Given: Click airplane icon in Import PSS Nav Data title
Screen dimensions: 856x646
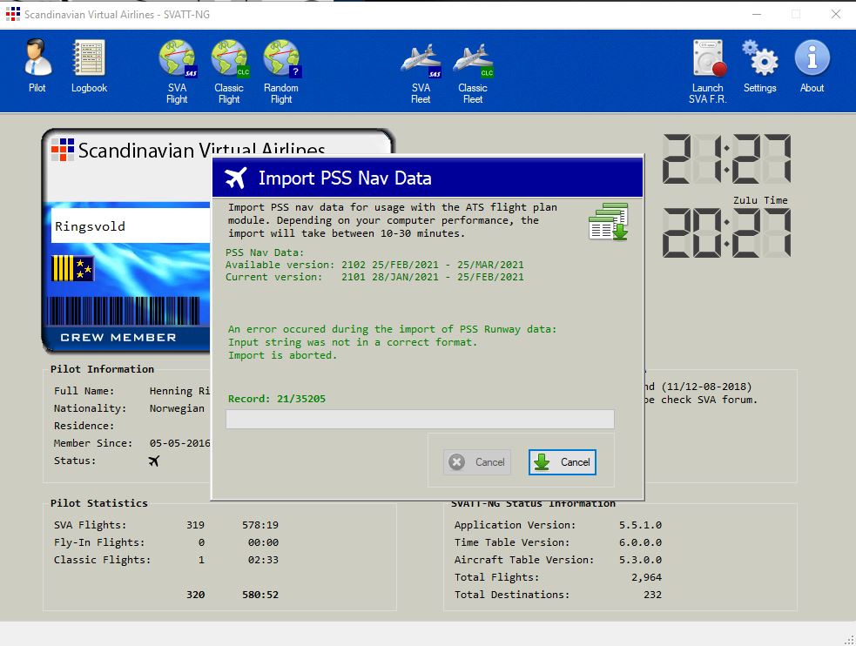Looking at the screenshot, I should pyautogui.click(x=236, y=178).
